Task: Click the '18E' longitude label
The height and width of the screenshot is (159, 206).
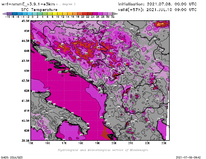Action: tap(81, 143)
